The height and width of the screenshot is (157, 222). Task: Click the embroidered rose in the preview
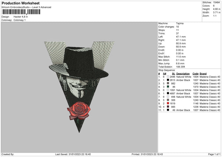click(x=79, y=110)
